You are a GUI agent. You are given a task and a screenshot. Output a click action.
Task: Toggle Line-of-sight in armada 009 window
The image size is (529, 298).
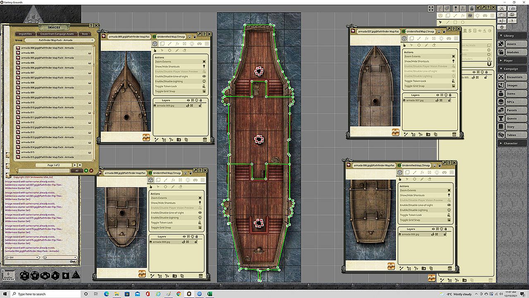click(x=204, y=77)
